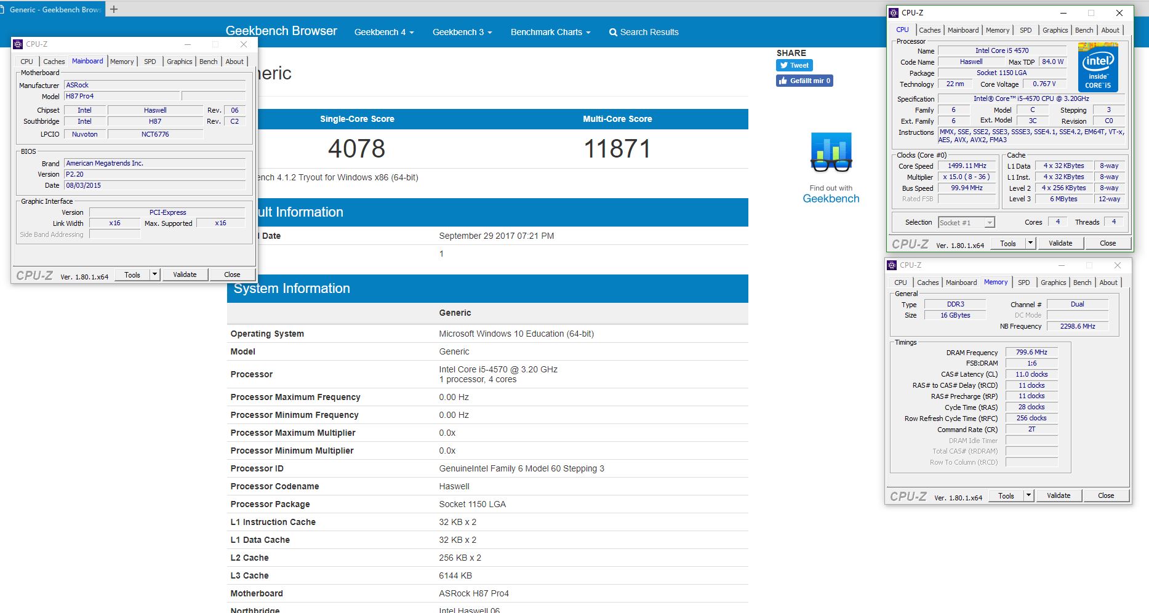The image size is (1149, 613).
Task: Click the Processor ID GenuineIntel Family 6 value
Action: pyautogui.click(x=521, y=468)
